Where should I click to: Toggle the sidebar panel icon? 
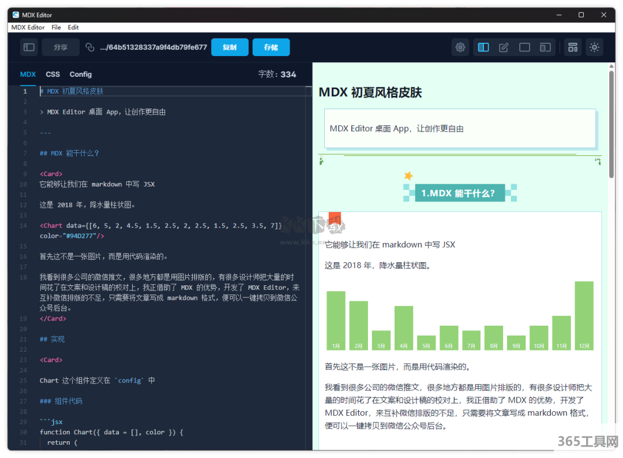tap(29, 47)
